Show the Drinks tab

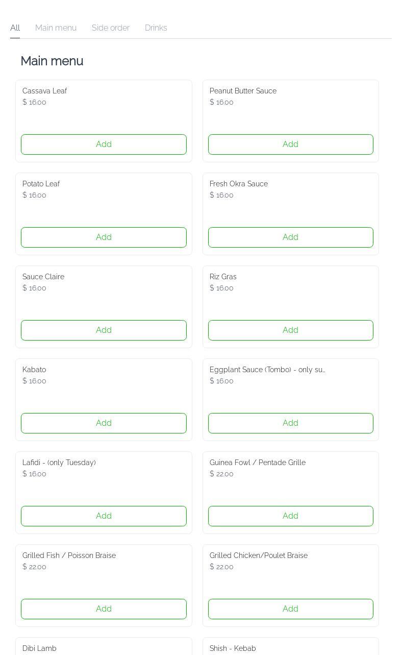(156, 28)
